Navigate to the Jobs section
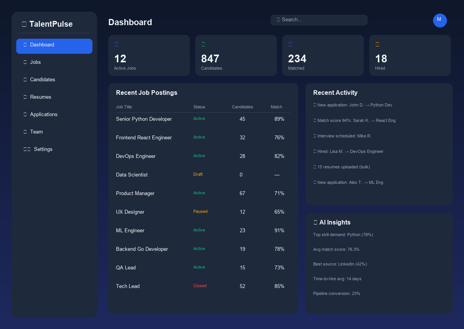The image size is (464, 329). click(x=35, y=62)
